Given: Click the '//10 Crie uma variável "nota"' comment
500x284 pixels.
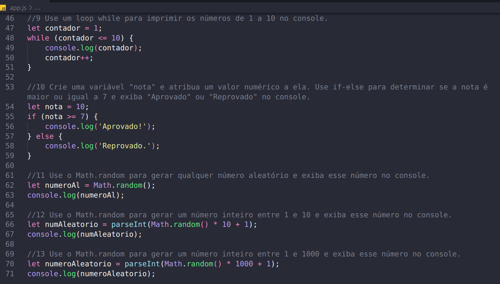Looking at the screenshot, I should click(257, 87).
